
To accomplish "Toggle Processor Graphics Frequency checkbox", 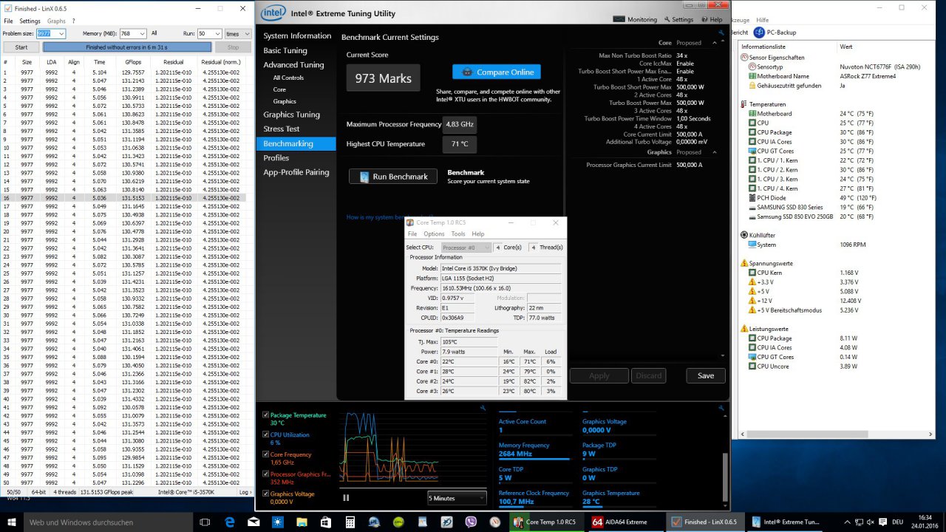I will 266,474.
